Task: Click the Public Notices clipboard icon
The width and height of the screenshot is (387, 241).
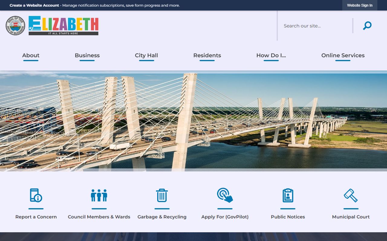Action: click(288, 195)
